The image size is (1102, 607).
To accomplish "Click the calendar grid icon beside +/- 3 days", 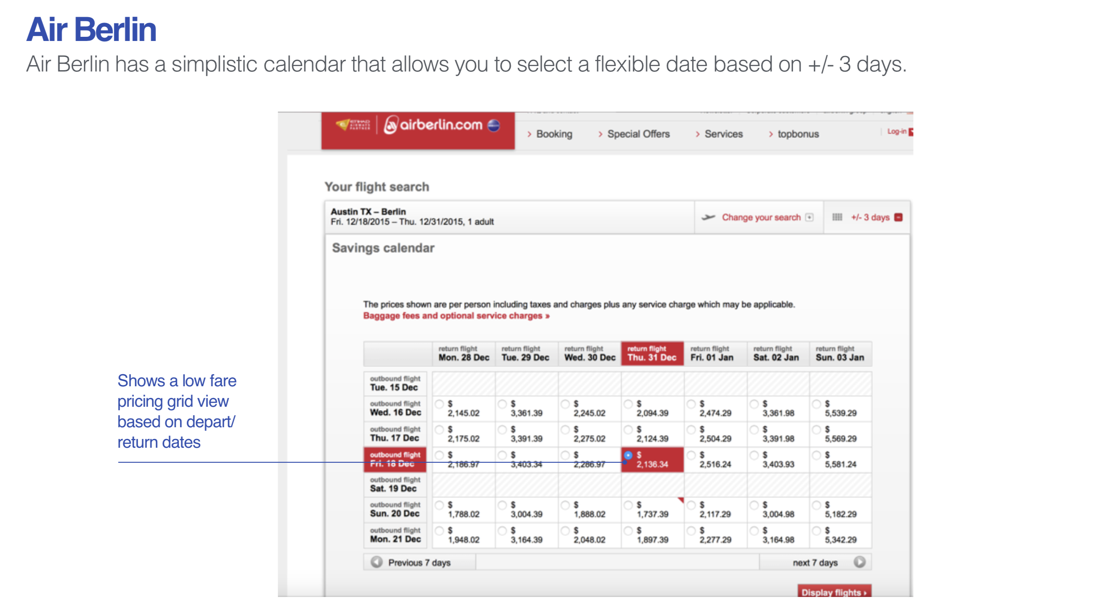I will point(837,217).
